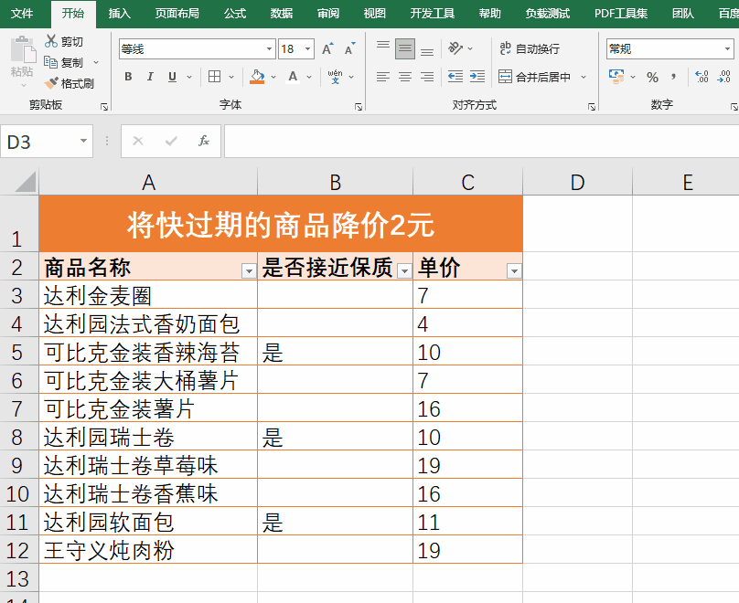
Task: Open the font group dialog launcher
Action: click(359, 107)
